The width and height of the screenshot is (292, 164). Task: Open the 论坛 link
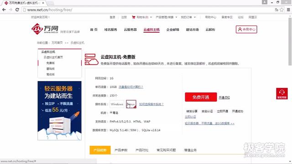coord(240,17)
